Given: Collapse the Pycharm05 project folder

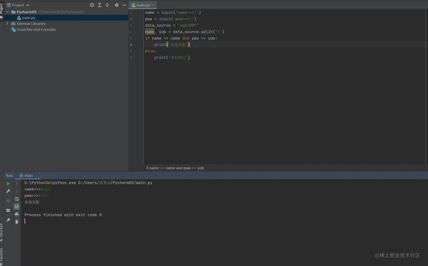Looking at the screenshot, I should tap(8, 12).
